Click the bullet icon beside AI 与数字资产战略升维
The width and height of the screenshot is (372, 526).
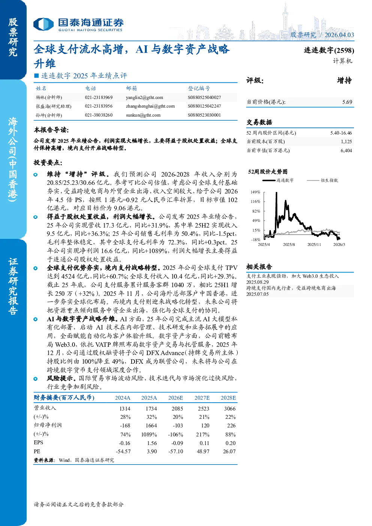[x=36, y=319]
